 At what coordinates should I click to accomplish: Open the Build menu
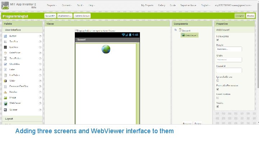point(81,5)
